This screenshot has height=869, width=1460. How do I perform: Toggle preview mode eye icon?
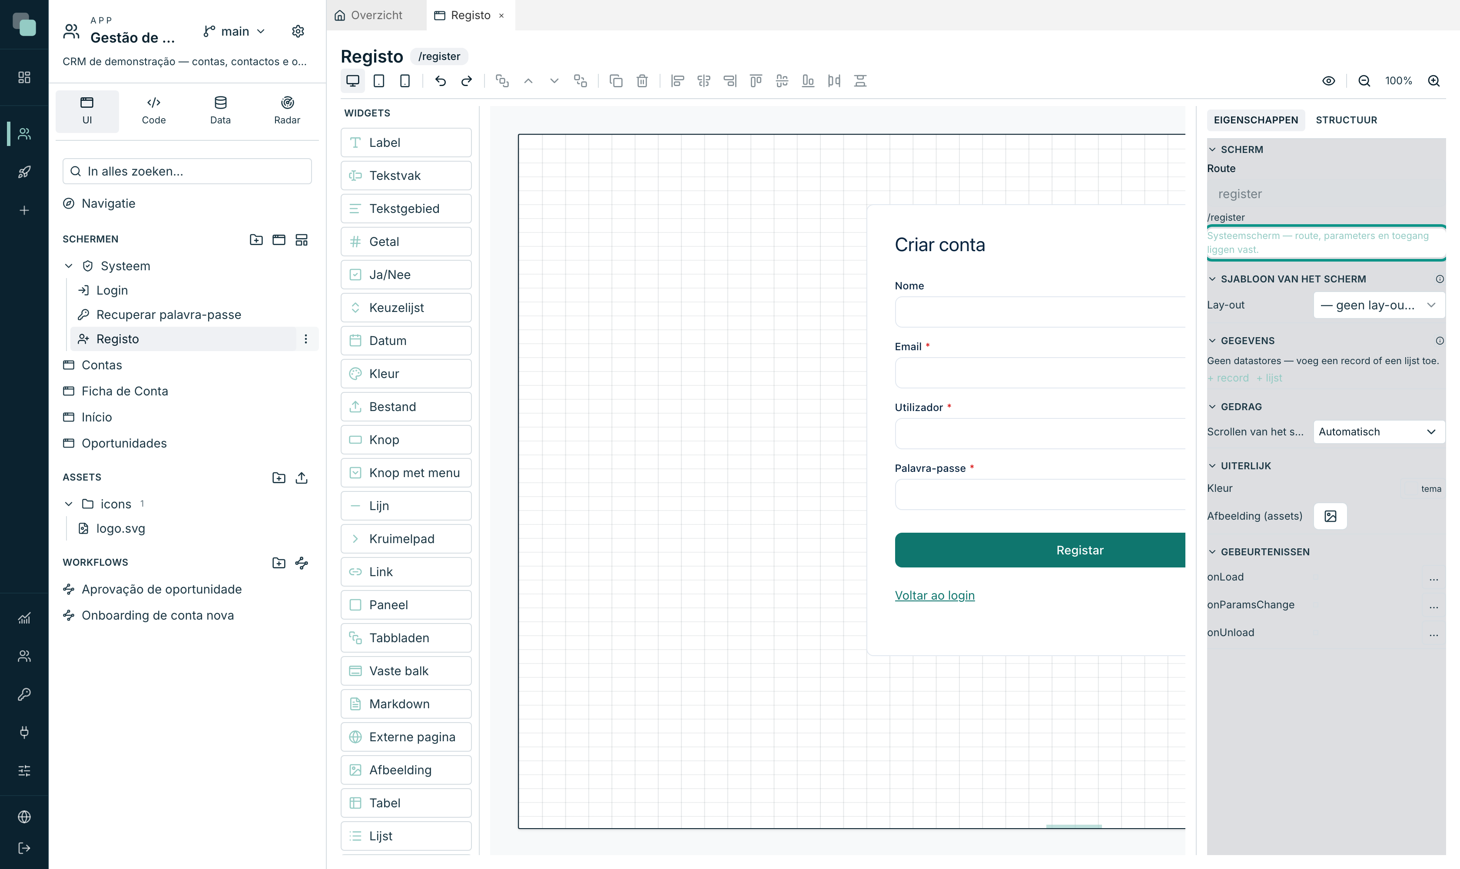[1328, 81]
